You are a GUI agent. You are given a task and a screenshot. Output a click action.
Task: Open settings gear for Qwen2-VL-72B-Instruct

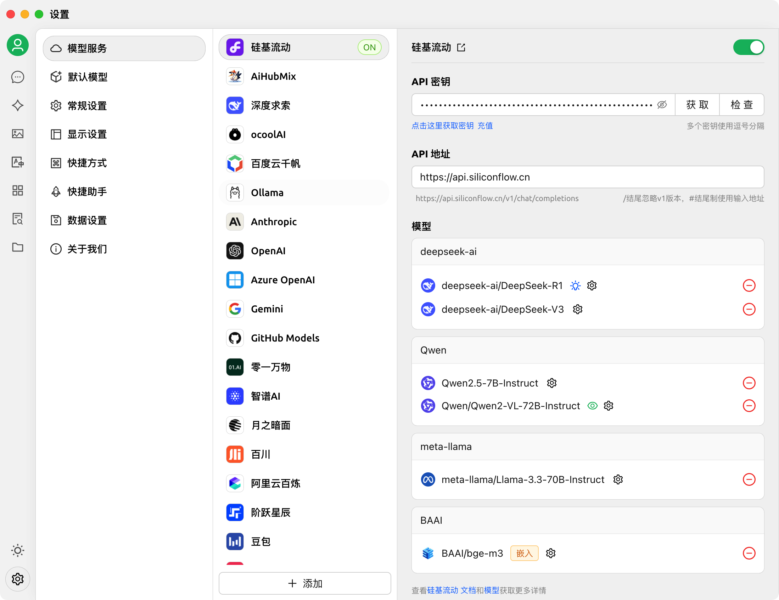pyautogui.click(x=608, y=406)
